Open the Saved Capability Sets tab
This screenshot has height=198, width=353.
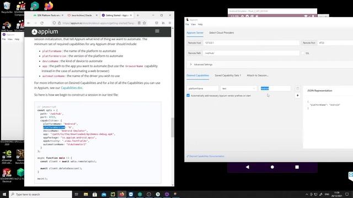point(228,75)
